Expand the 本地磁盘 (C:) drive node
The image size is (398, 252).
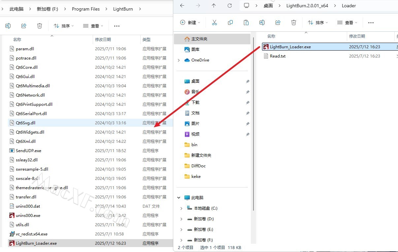click(181, 208)
